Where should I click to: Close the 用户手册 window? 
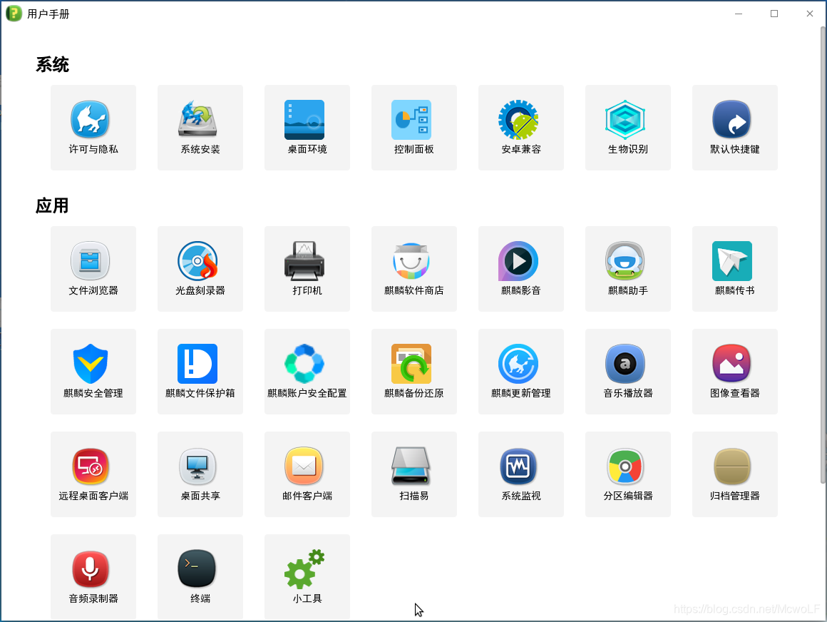[x=810, y=14]
